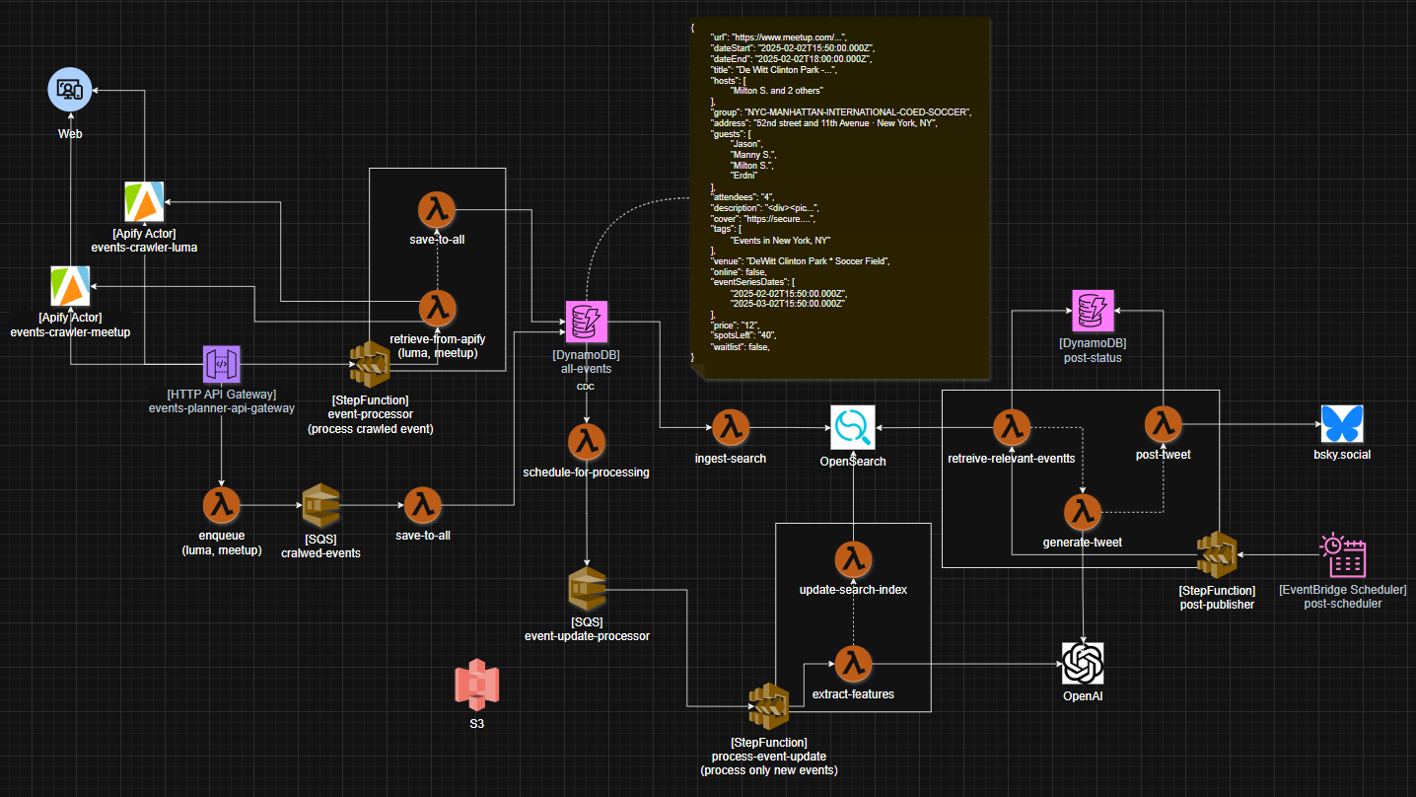Click the 'retreive-relevant-eventts' label text
Image resolution: width=1416 pixels, height=797 pixels.
coord(1011,459)
